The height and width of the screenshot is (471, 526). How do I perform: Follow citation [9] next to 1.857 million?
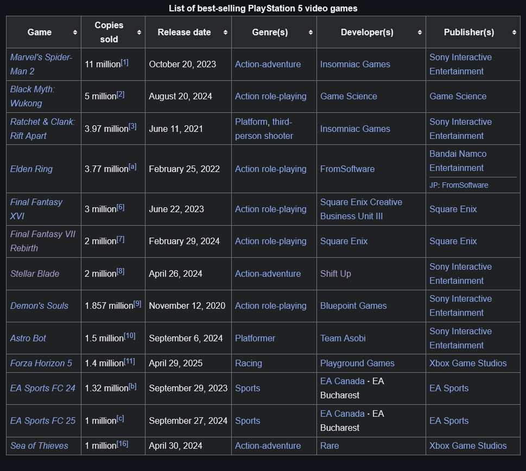137,304
